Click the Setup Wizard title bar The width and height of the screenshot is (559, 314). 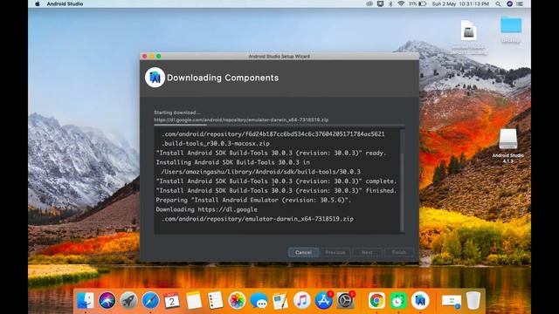coord(279,56)
